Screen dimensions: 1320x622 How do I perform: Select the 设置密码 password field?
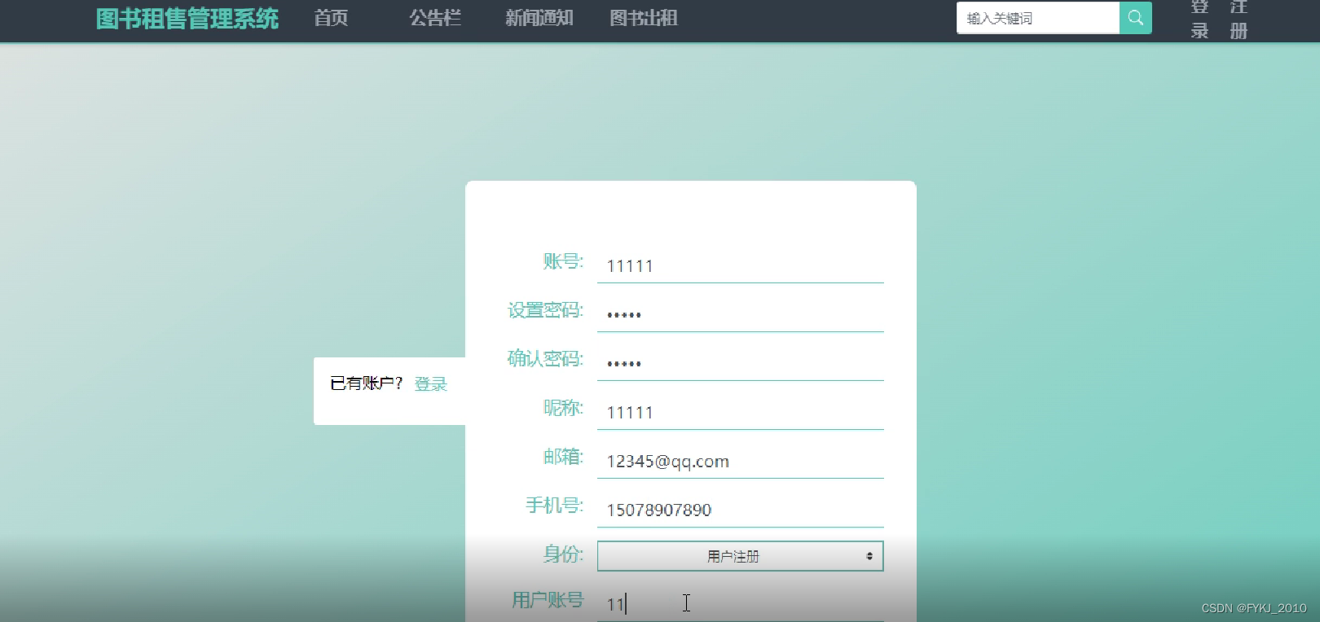click(740, 315)
